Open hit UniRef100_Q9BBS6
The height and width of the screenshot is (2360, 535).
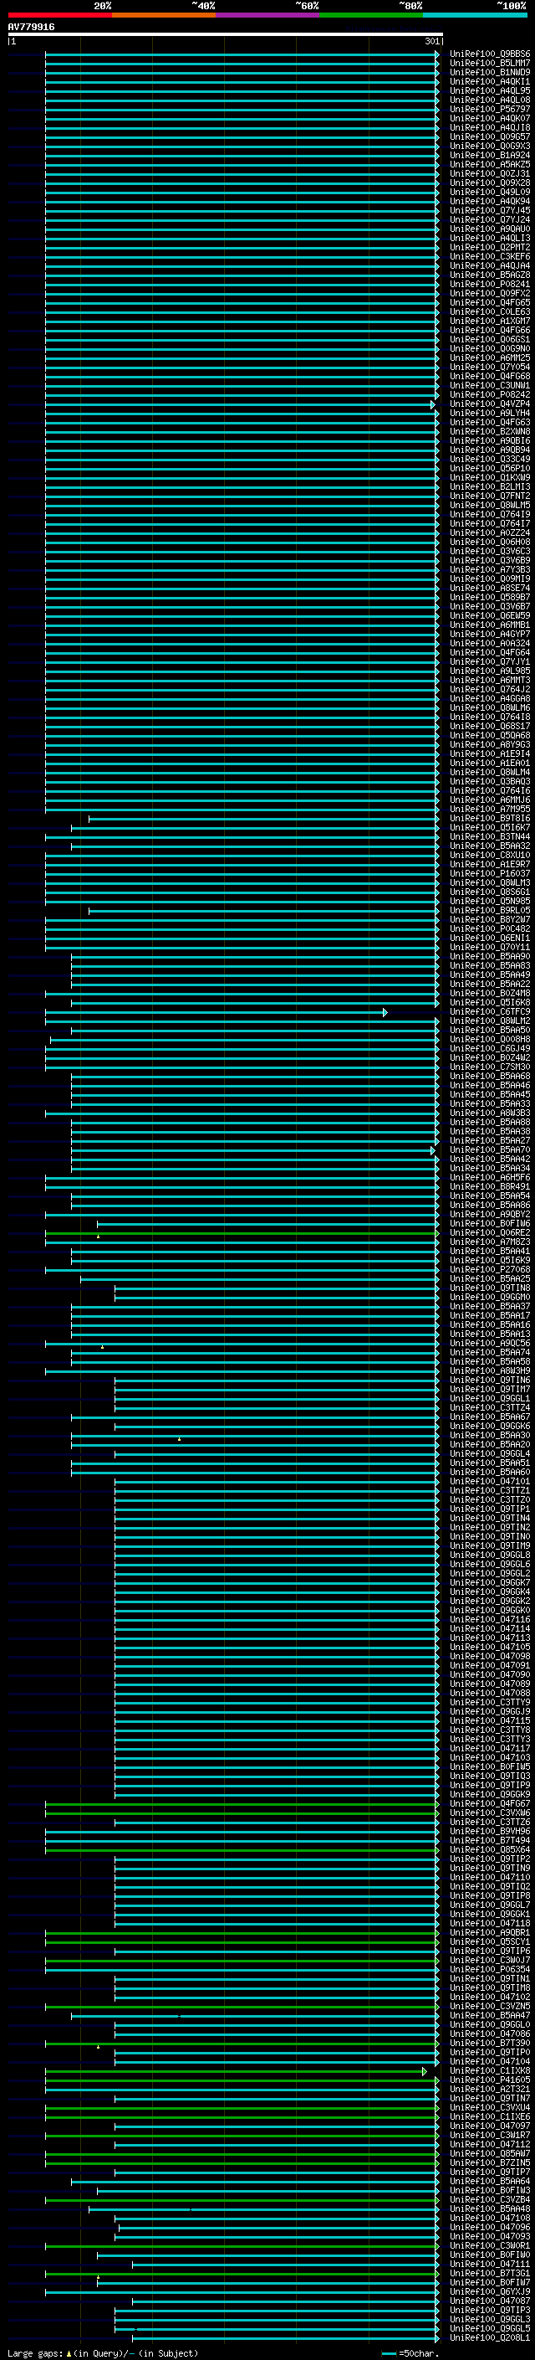[490, 54]
